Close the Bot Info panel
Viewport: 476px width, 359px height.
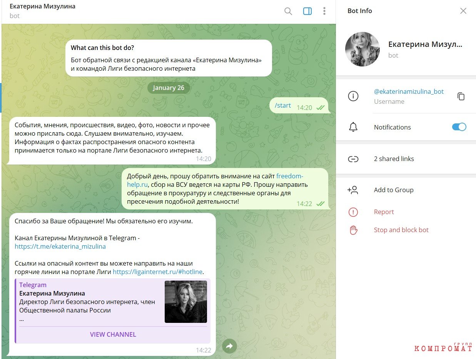463,11
